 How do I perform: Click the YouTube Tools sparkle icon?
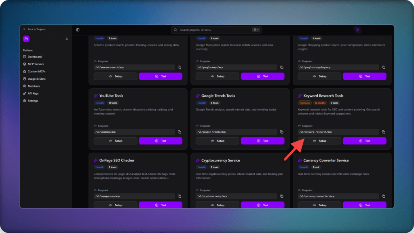[x=96, y=96]
